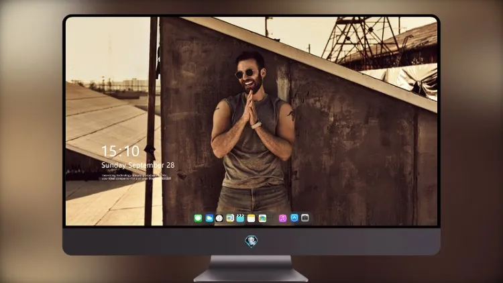The image size is (503, 283).
Task: Launch the blue App Store icon
Action: click(x=294, y=218)
